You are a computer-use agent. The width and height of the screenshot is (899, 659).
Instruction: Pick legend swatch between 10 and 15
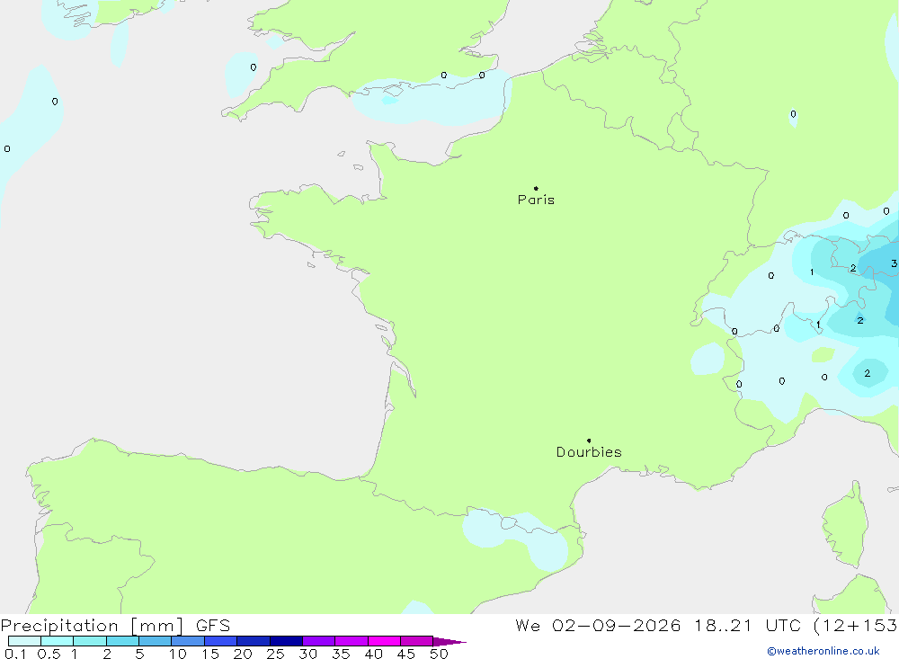click(x=188, y=641)
